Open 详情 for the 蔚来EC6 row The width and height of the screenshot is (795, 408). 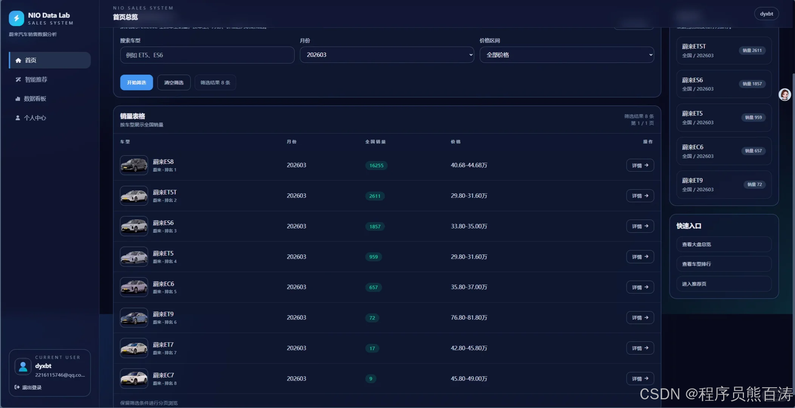tap(640, 287)
